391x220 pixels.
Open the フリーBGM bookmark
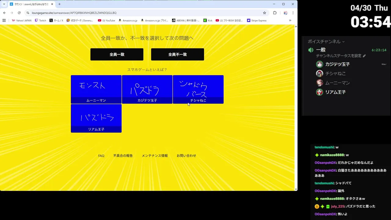coord(229,20)
